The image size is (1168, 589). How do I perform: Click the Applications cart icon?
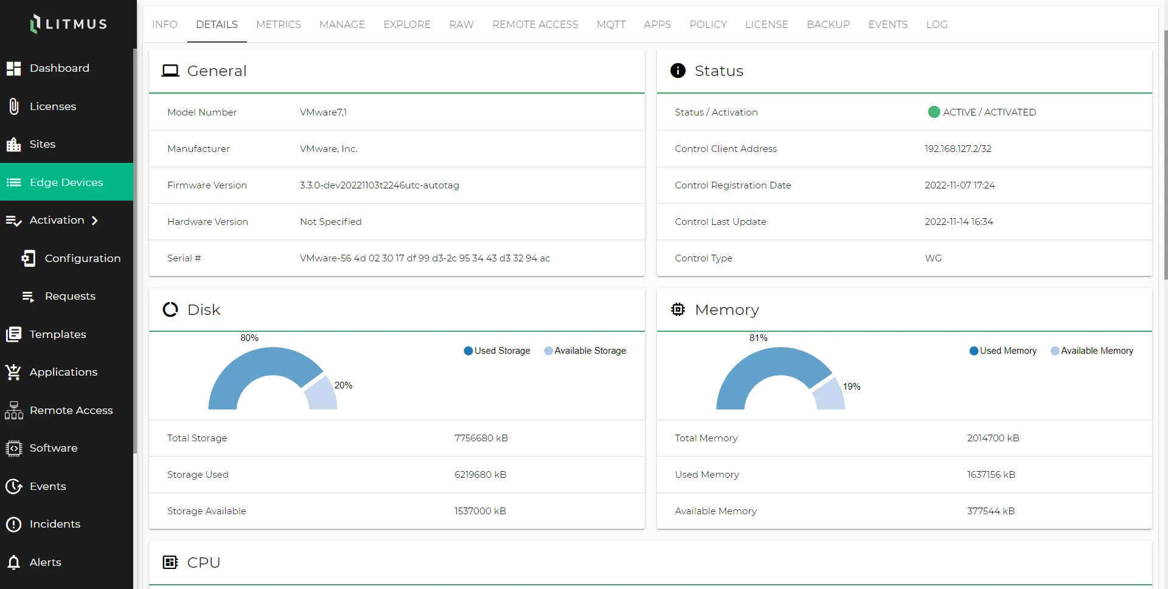point(13,372)
